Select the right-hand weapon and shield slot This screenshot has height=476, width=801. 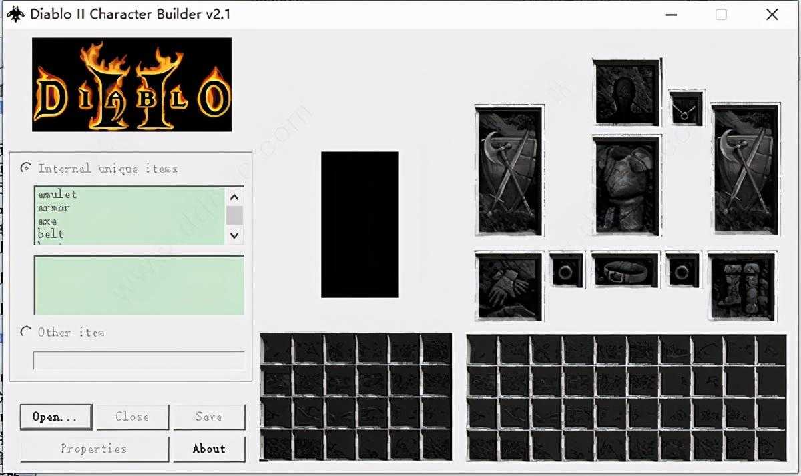(x=746, y=169)
